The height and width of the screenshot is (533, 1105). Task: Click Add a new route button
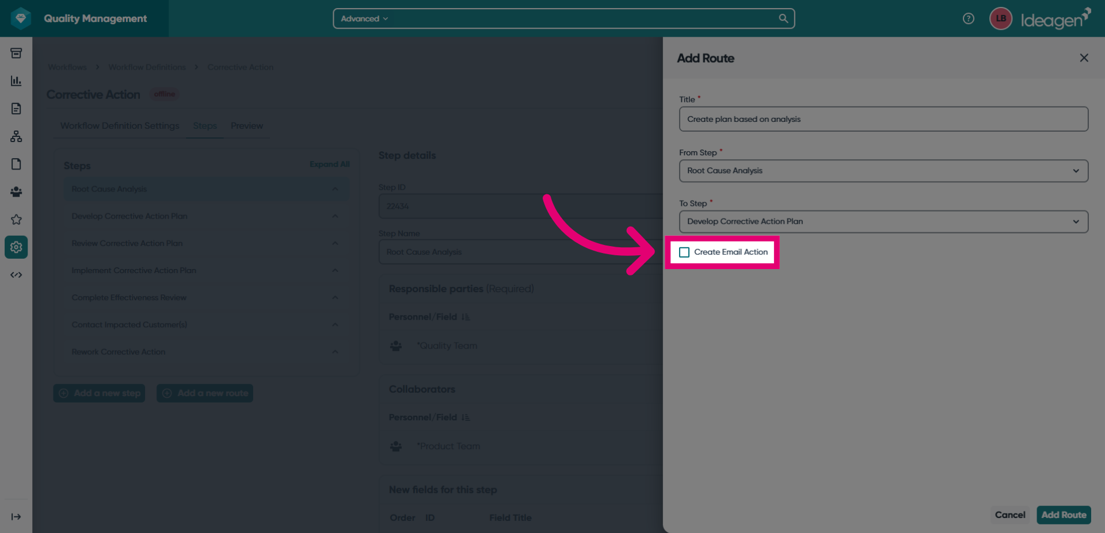205,393
